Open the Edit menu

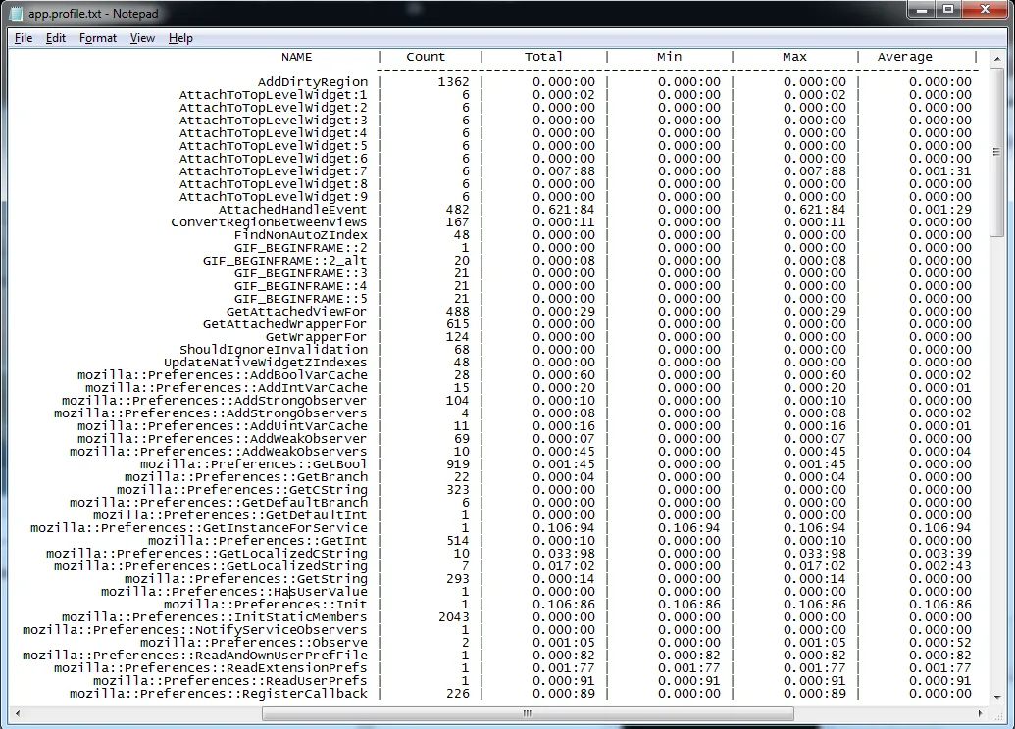[x=56, y=38]
